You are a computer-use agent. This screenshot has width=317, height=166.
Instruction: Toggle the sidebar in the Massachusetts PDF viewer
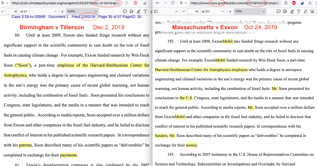click(x=156, y=12)
